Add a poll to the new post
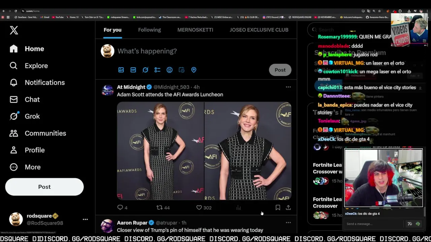Screen dimensions: 431x242 point(157,70)
